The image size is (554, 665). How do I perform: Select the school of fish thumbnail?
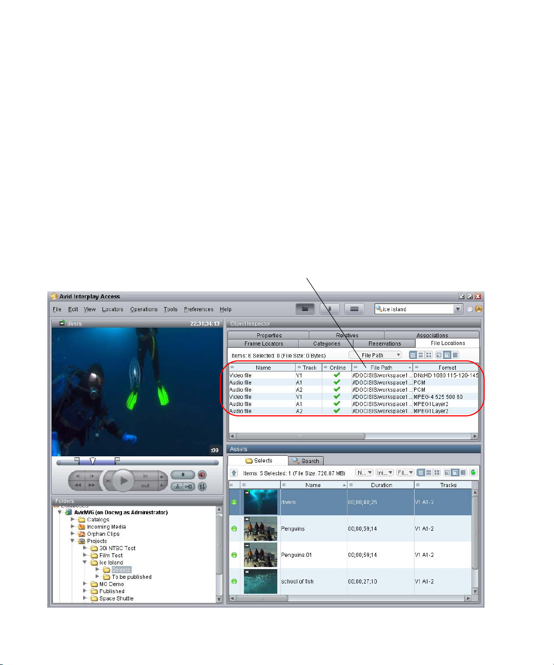[x=260, y=581]
